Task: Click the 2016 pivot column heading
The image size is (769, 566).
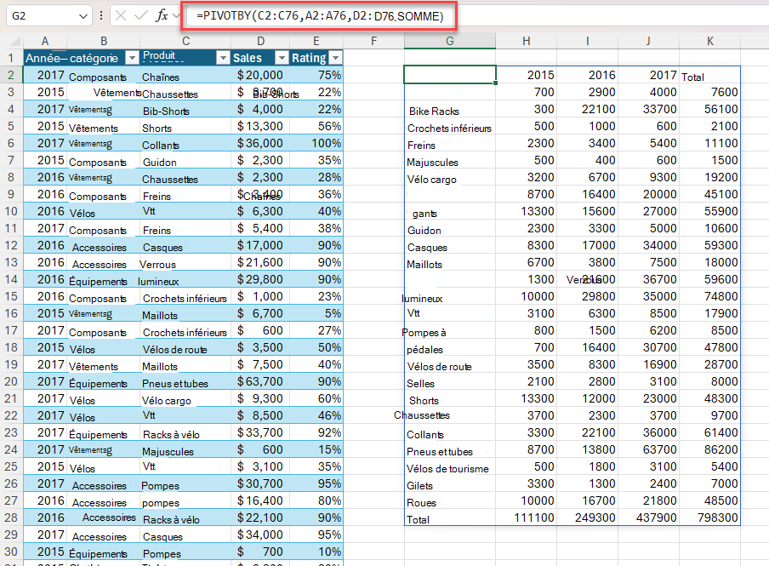Action: click(588, 75)
